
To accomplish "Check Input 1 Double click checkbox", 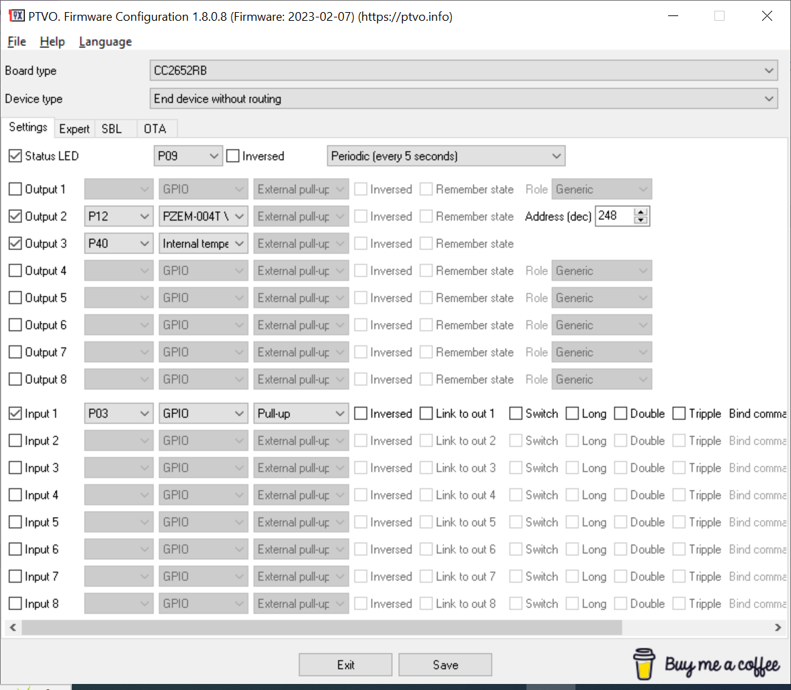I will tap(620, 414).
